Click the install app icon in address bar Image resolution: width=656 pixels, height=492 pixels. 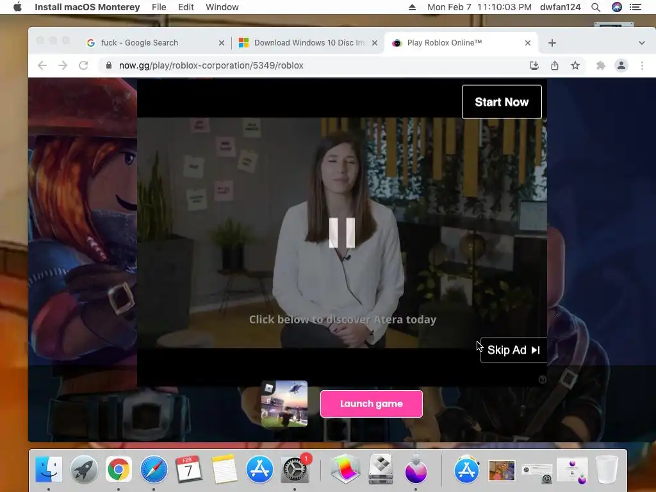[534, 65]
